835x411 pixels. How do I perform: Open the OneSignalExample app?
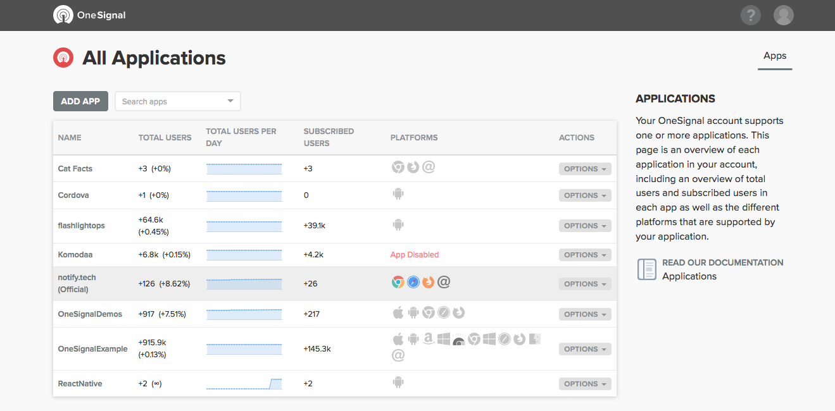point(92,349)
